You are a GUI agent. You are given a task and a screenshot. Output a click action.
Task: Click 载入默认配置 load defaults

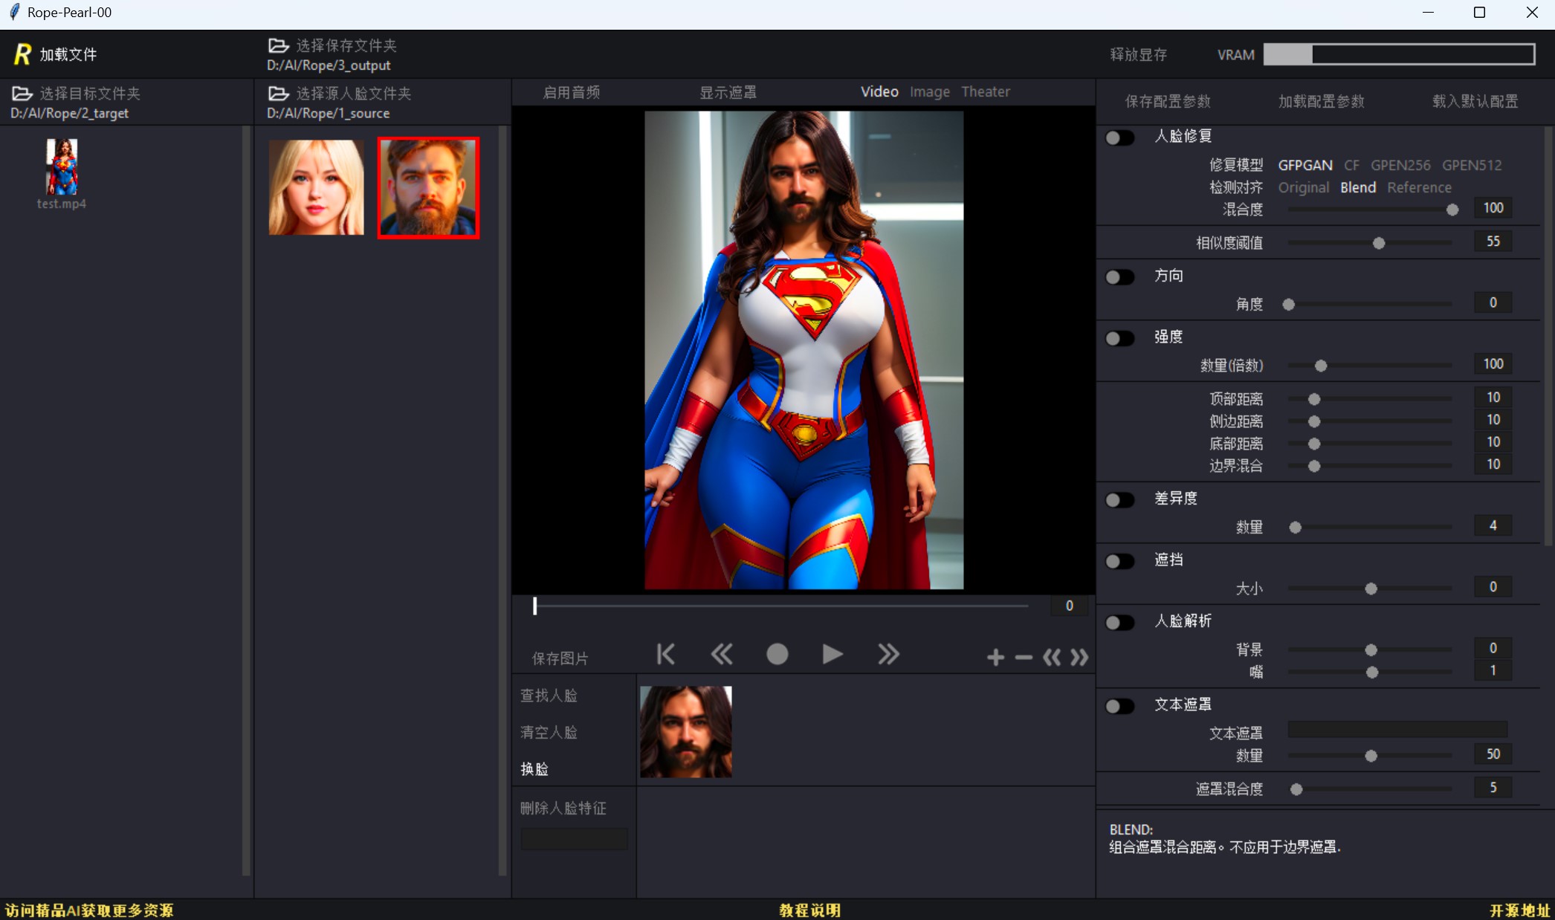[x=1475, y=101]
